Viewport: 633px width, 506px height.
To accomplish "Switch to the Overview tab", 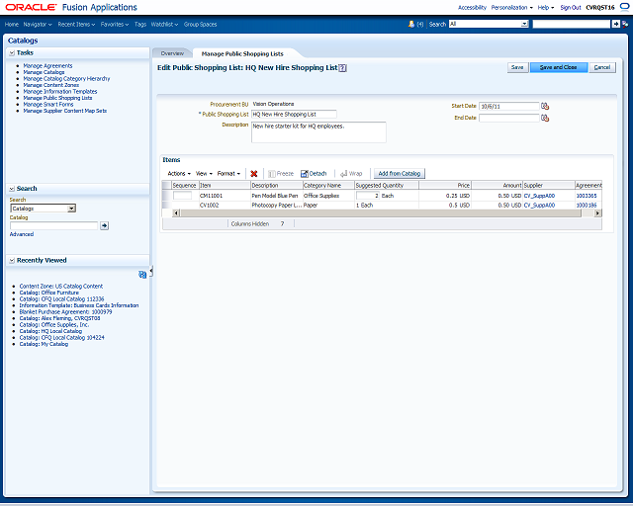I will (172, 53).
